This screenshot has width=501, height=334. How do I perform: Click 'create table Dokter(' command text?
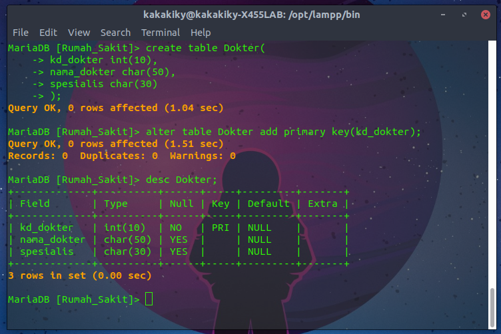tap(205, 48)
